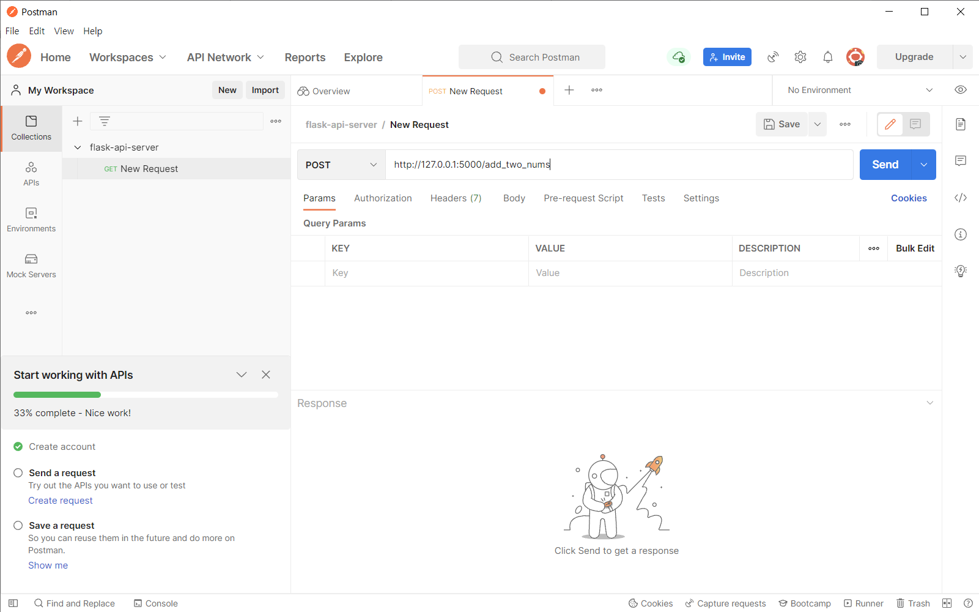Open the Edit menu
Viewport: 979px width, 612px height.
pyautogui.click(x=37, y=31)
